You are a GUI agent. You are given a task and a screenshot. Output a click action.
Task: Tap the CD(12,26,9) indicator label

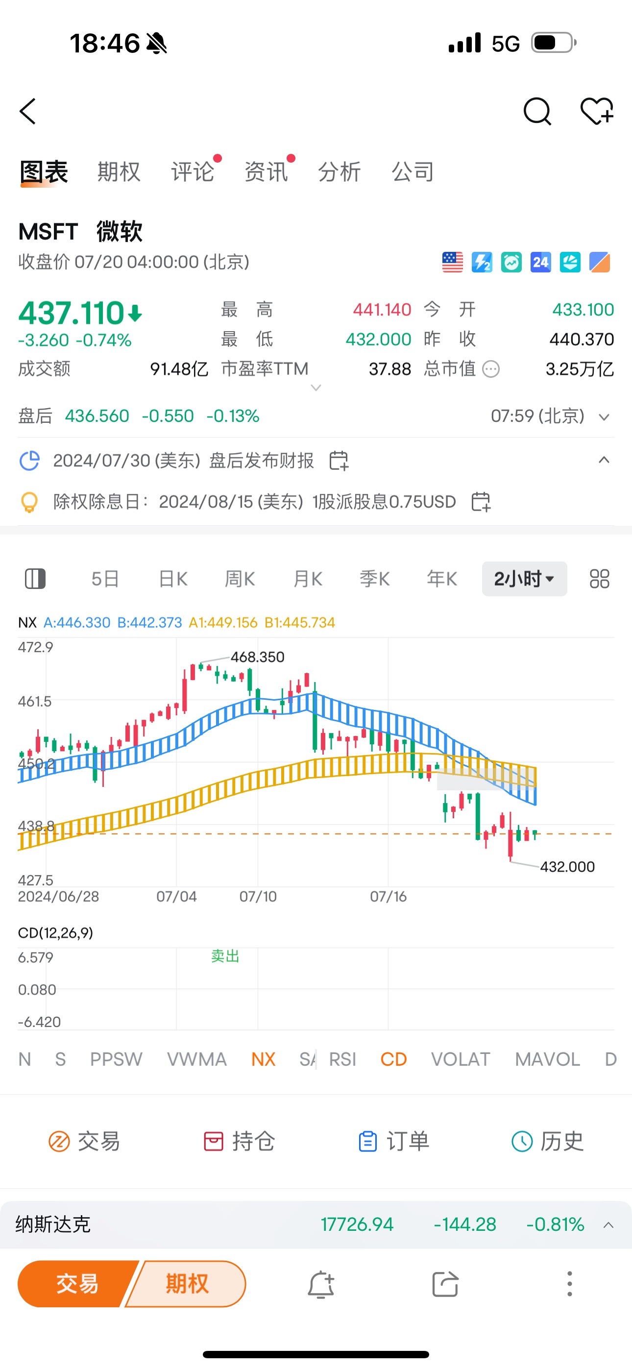[55, 933]
